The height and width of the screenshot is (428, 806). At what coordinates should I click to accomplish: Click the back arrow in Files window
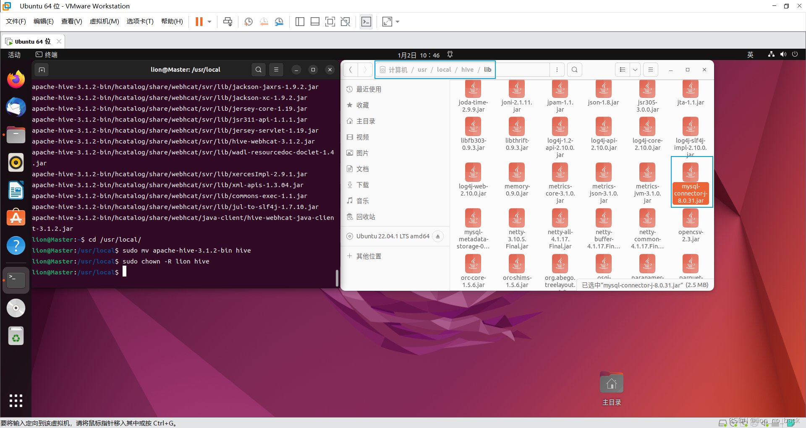pyautogui.click(x=351, y=70)
